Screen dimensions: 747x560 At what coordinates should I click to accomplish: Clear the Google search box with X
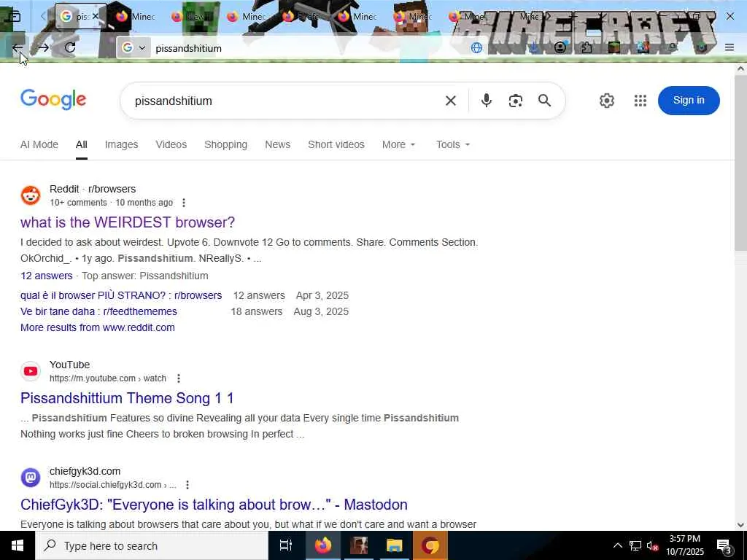[x=451, y=101]
